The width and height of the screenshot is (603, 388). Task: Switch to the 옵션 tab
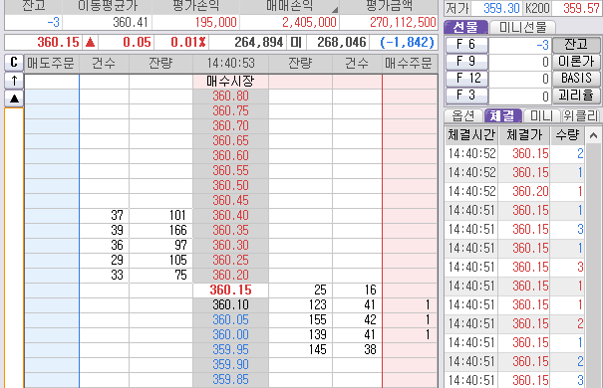pos(463,115)
